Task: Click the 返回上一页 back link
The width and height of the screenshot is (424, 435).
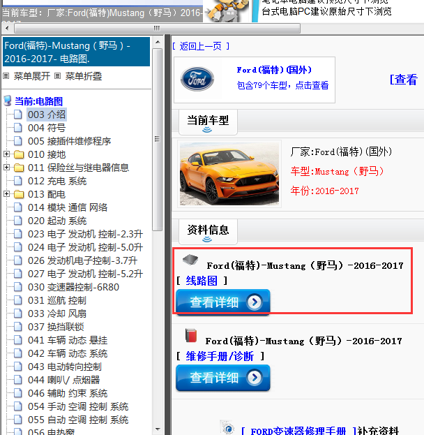Action: tap(200, 46)
